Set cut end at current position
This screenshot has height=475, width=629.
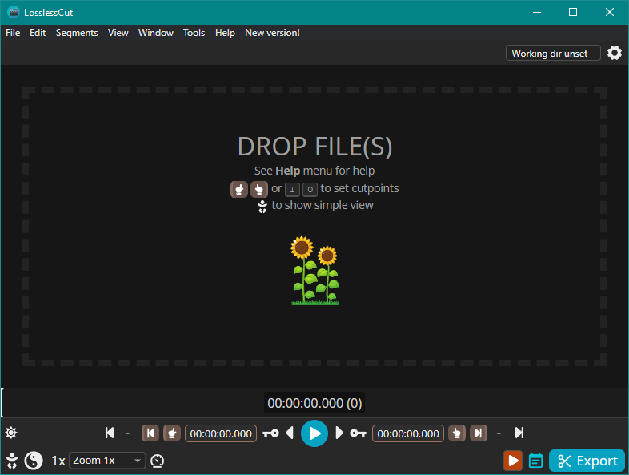[456, 433]
